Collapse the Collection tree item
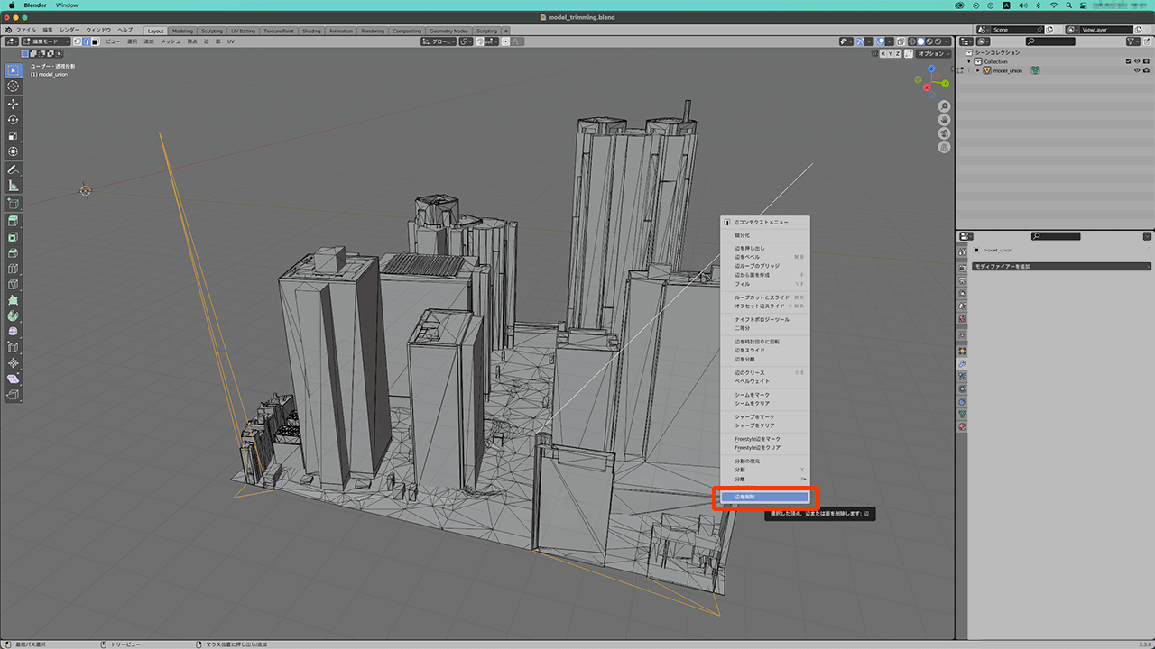Image resolution: width=1155 pixels, height=649 pixels. click(x=969, y=61)
